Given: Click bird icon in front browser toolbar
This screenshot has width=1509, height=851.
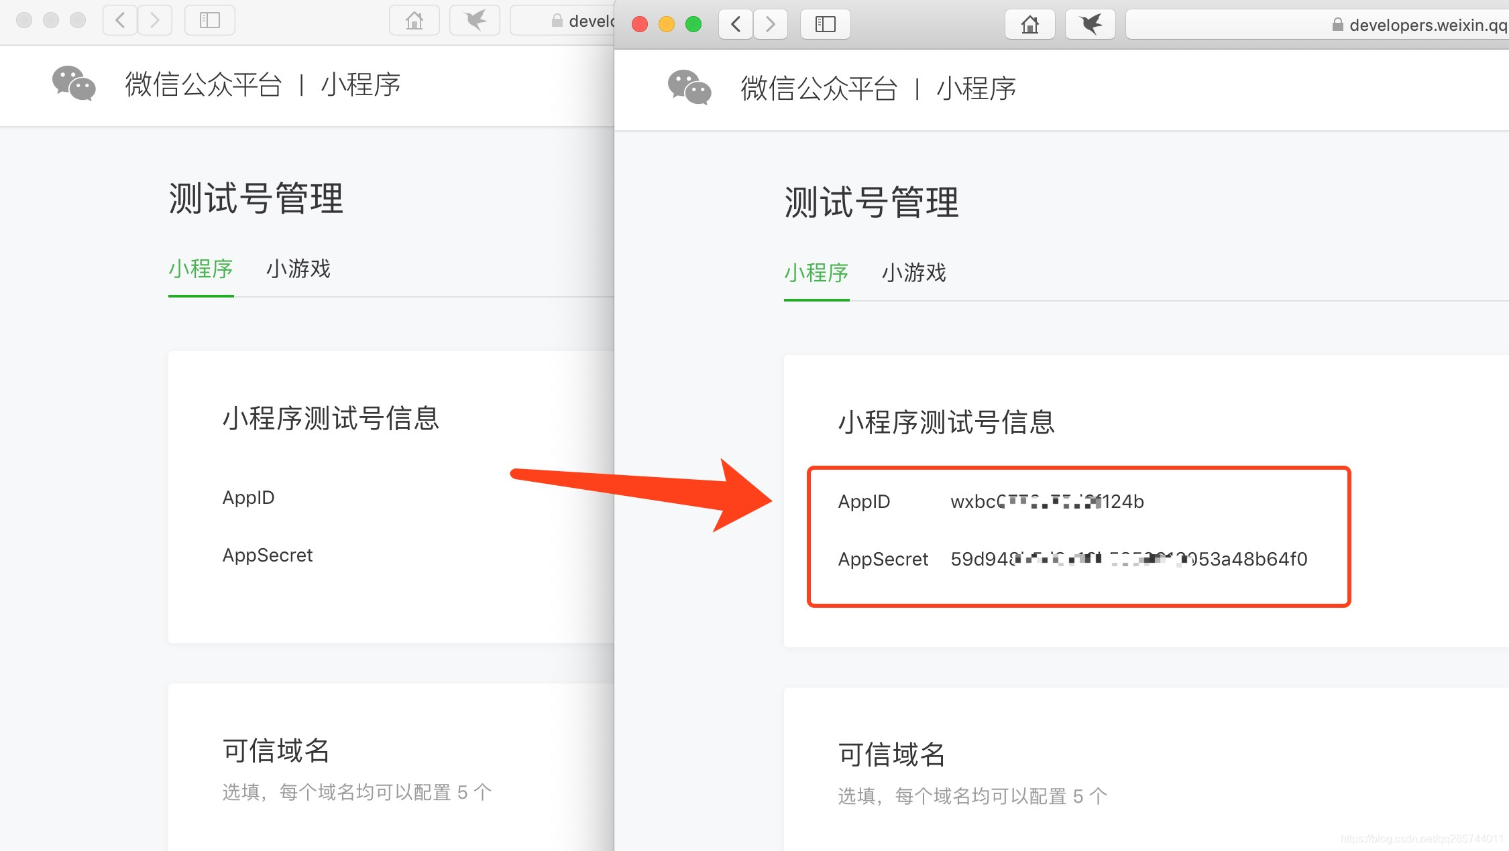Looking at the screenshot, I should pyautogui.click(x=1090, y=25).
